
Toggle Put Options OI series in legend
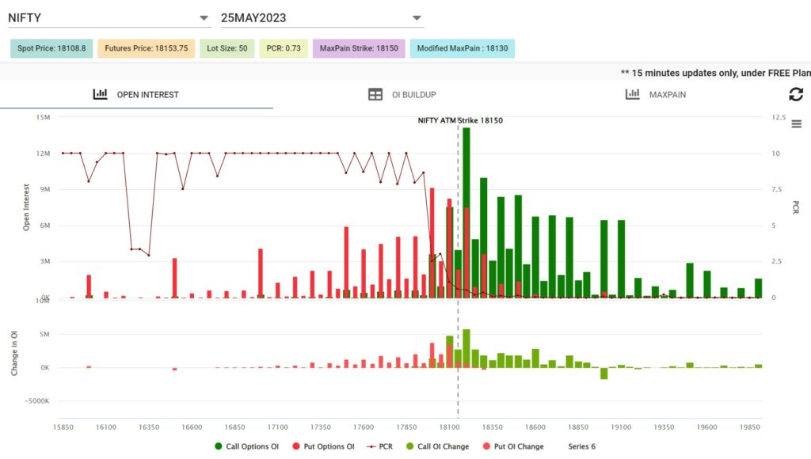click(324, 446)
